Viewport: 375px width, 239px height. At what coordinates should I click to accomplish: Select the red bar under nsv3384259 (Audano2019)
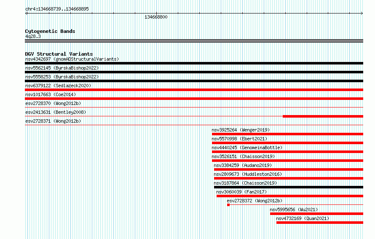[x=289, y=169]
